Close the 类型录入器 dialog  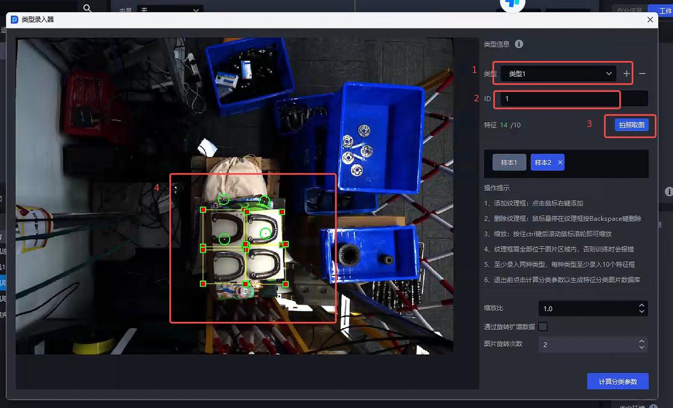coord(650,19)
